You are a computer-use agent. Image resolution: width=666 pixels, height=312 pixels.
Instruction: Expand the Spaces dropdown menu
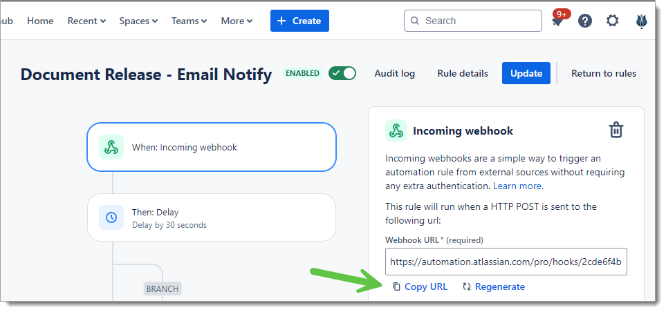click(138, 21)
